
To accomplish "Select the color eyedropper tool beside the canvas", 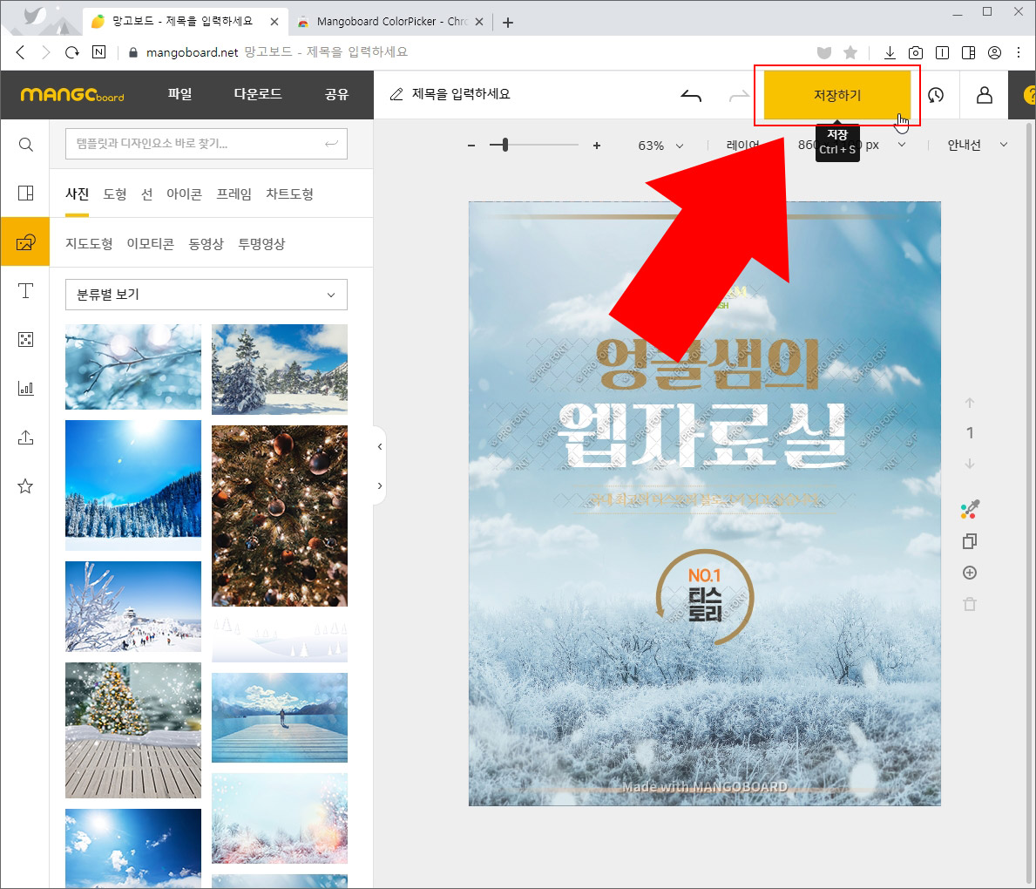I will point(969,510).
